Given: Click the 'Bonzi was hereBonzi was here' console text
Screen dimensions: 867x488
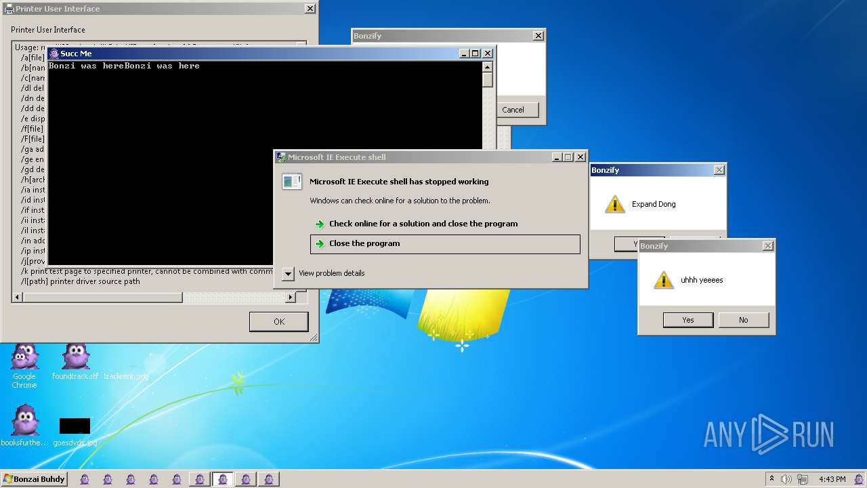Looking at the screenshot, I should (x=124, y=66).
